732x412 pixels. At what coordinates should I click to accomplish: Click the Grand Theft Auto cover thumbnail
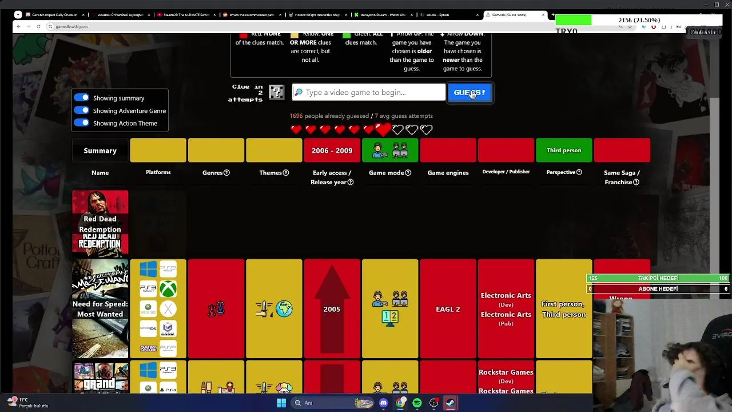100,378
